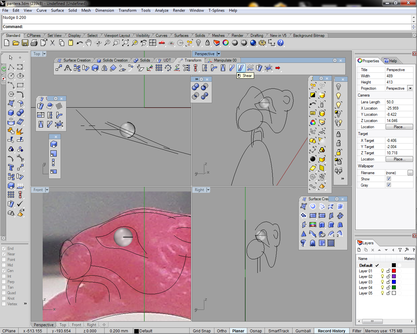Click the red color swatch for Layer 01

coord(394,271)
